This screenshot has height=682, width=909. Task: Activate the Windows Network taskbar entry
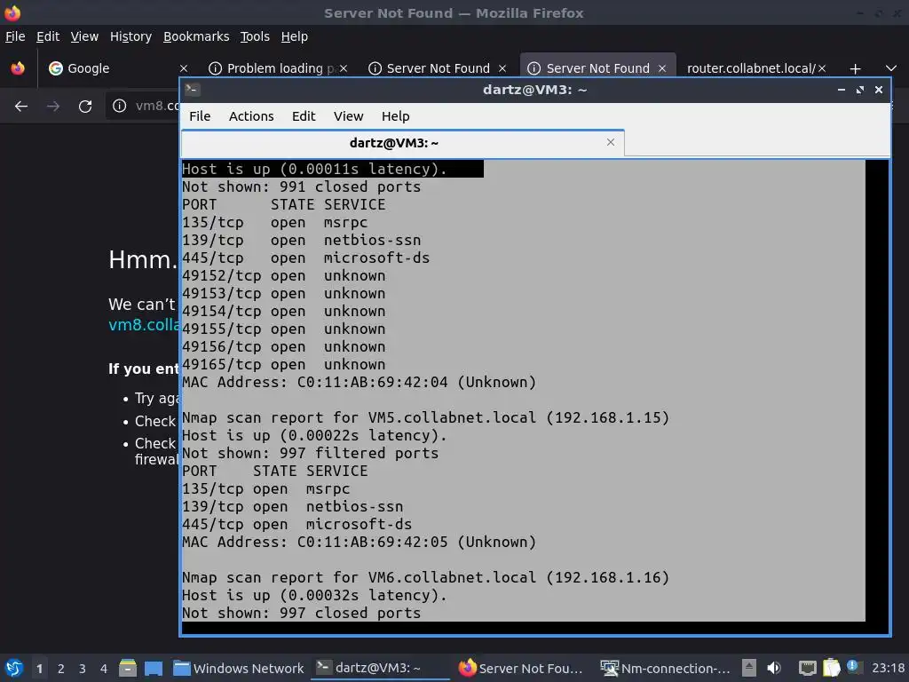click(x=239, y=668)
